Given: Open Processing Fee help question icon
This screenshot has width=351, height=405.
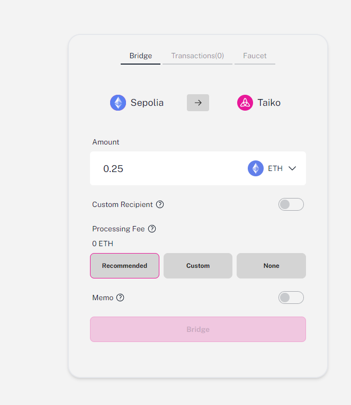Looking at the screenshot, I should coord(152,229).
